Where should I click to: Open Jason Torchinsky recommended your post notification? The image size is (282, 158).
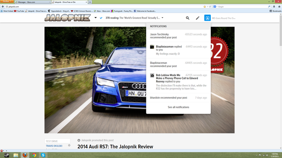pyautogui.click(x=178, y=36)
